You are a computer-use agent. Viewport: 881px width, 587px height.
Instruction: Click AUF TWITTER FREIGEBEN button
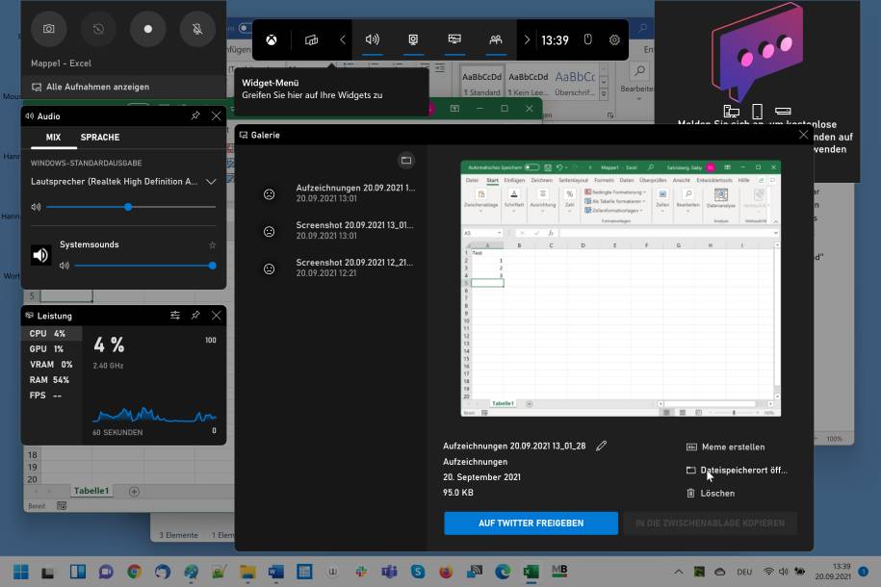(531, 523)
